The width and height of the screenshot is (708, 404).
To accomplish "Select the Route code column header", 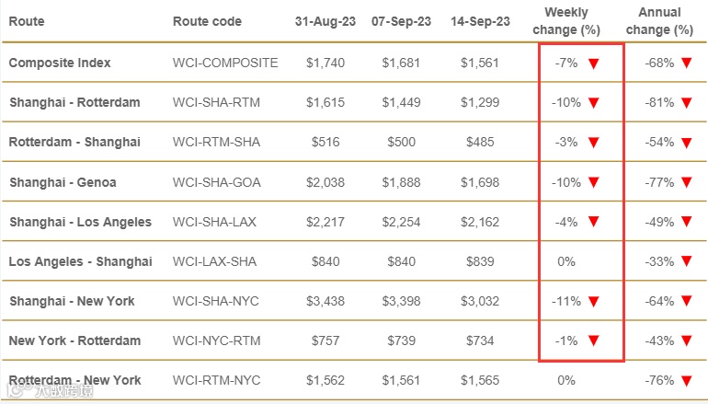I will tap(207, 21).
